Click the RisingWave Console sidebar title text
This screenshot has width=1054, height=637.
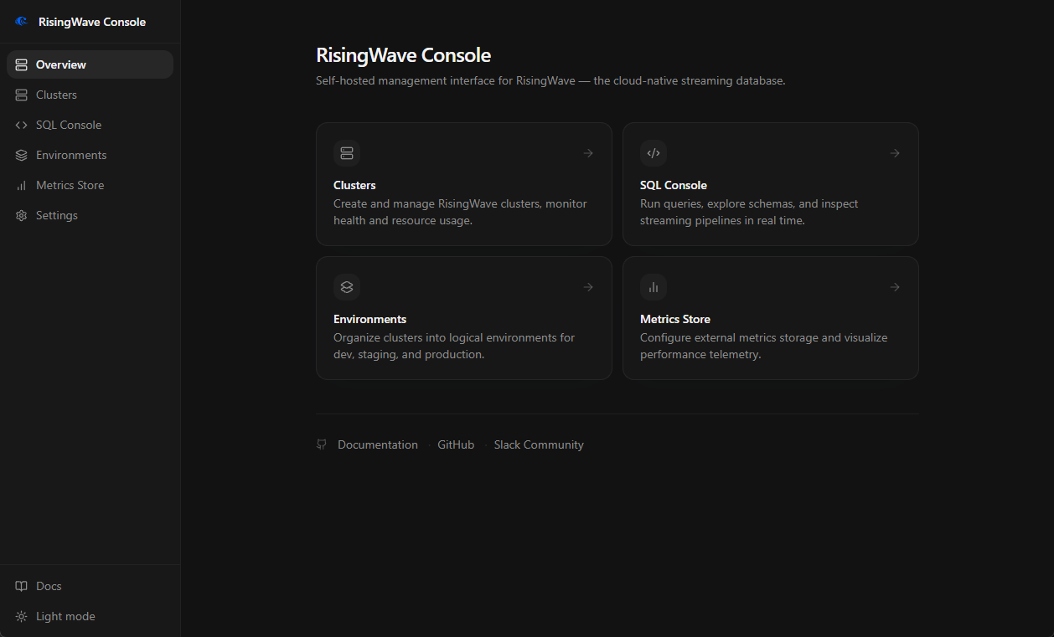[92, 22]
